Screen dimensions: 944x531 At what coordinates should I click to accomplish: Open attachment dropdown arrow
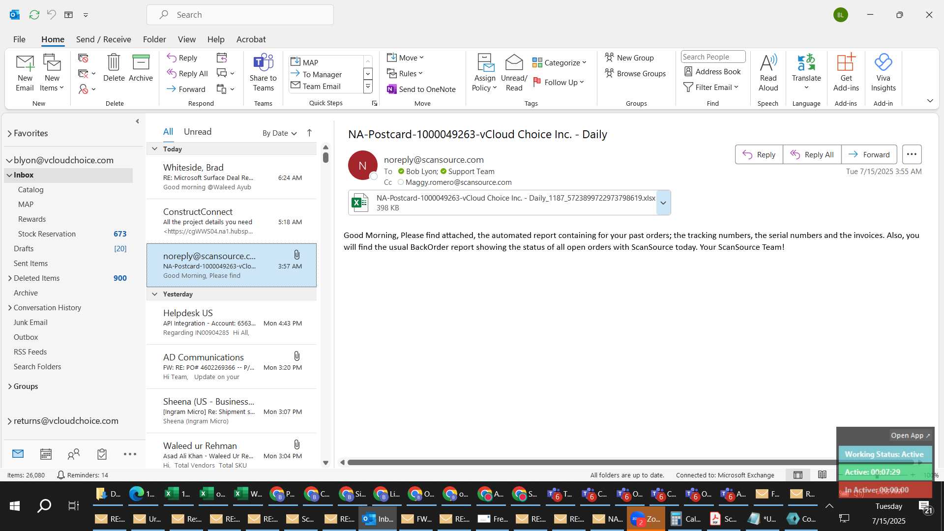[663, 203]
